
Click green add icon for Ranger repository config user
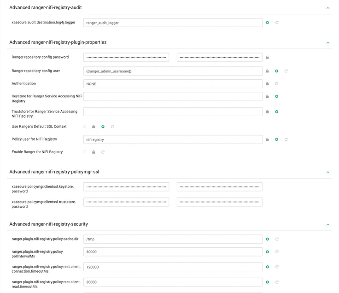(277, 71)
